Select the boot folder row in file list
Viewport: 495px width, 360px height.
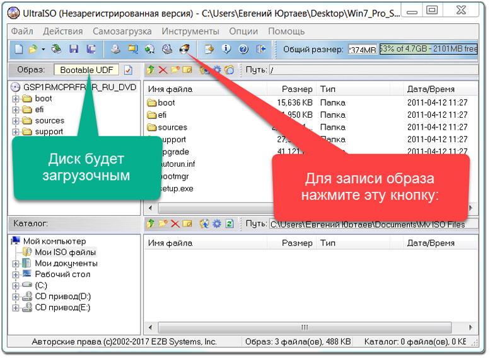[311, 103]
